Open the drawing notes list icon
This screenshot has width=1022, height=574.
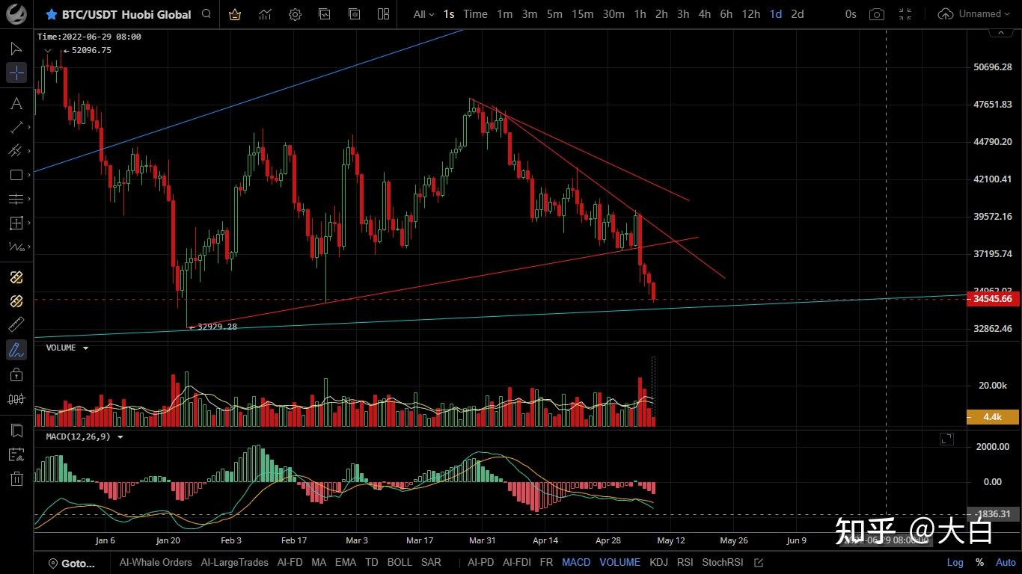click(16, 454)
